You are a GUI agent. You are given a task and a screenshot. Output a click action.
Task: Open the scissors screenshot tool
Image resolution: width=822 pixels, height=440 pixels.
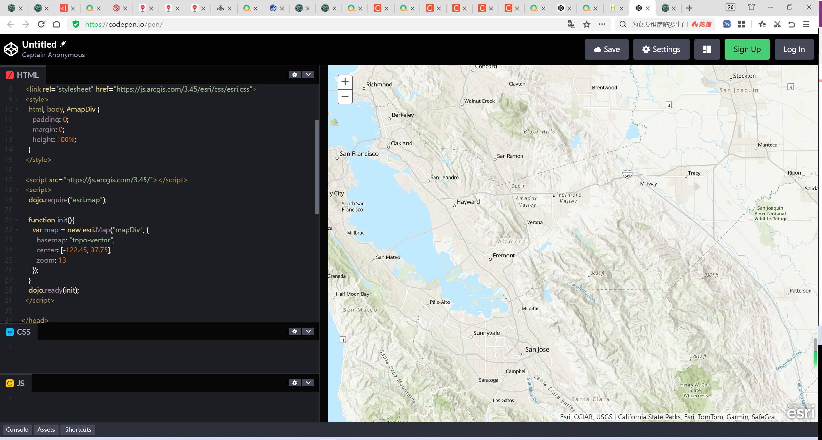[777, 24]
